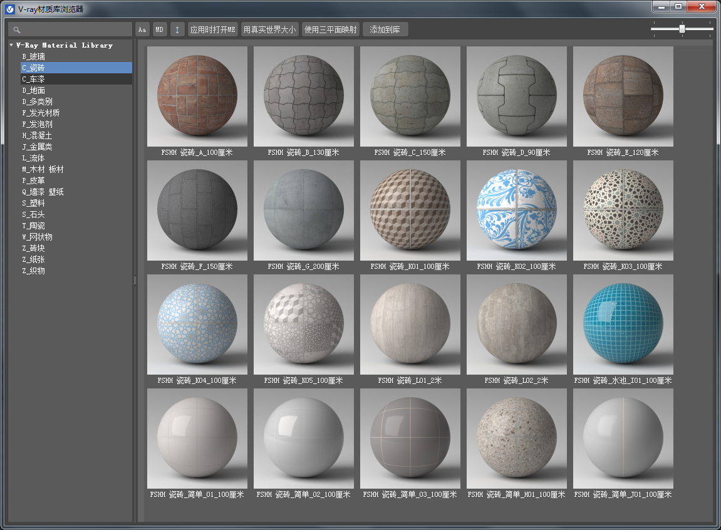Click the up-down sort arrow button
721x530 pixels.
click(x=177, y=29)
